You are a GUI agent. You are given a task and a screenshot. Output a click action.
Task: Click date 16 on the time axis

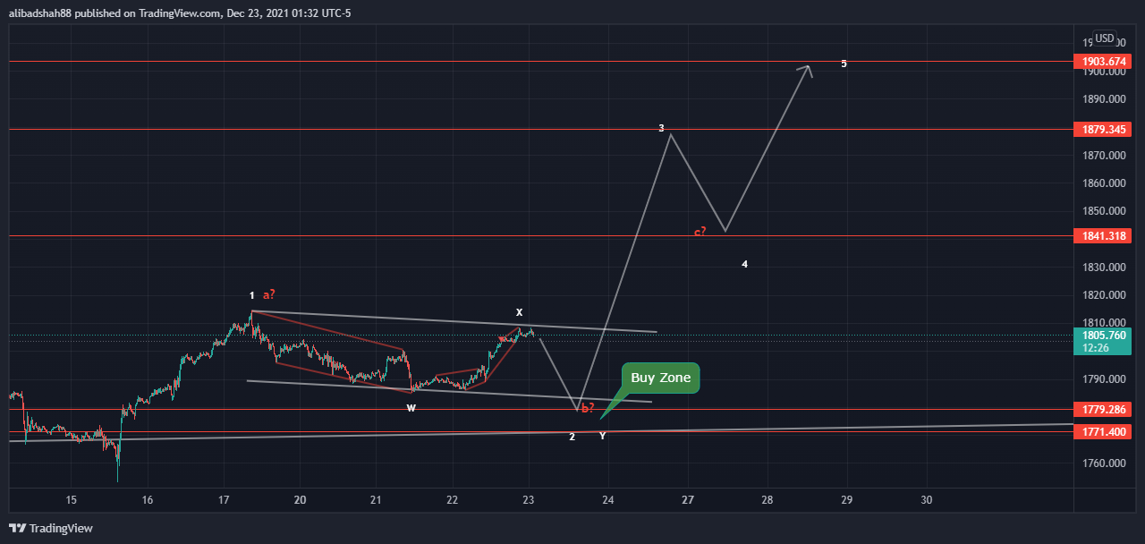pos(148,499)
